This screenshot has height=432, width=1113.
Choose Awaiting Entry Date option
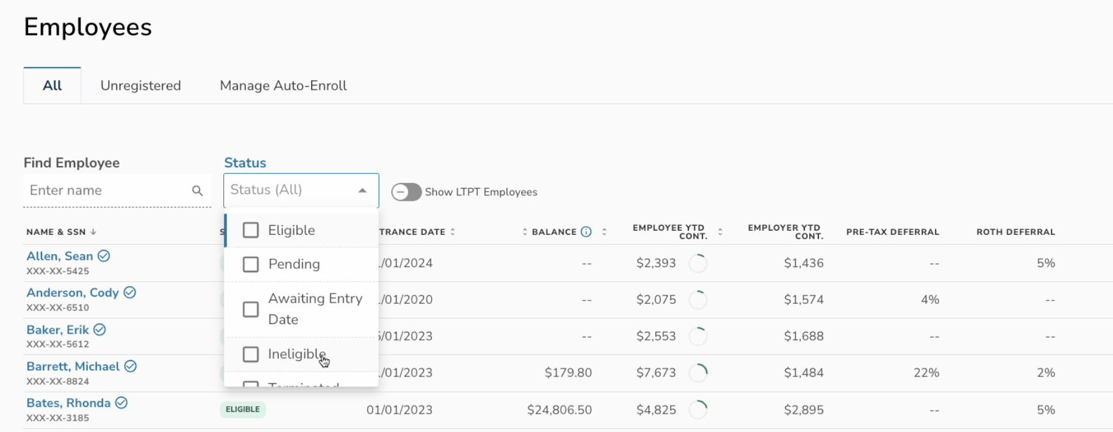pyautogui.click(x=251, y=309)
